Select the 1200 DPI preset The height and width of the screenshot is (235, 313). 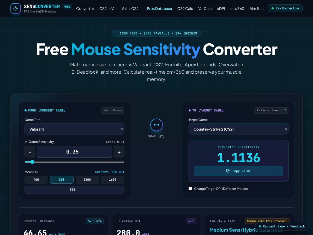87,180
